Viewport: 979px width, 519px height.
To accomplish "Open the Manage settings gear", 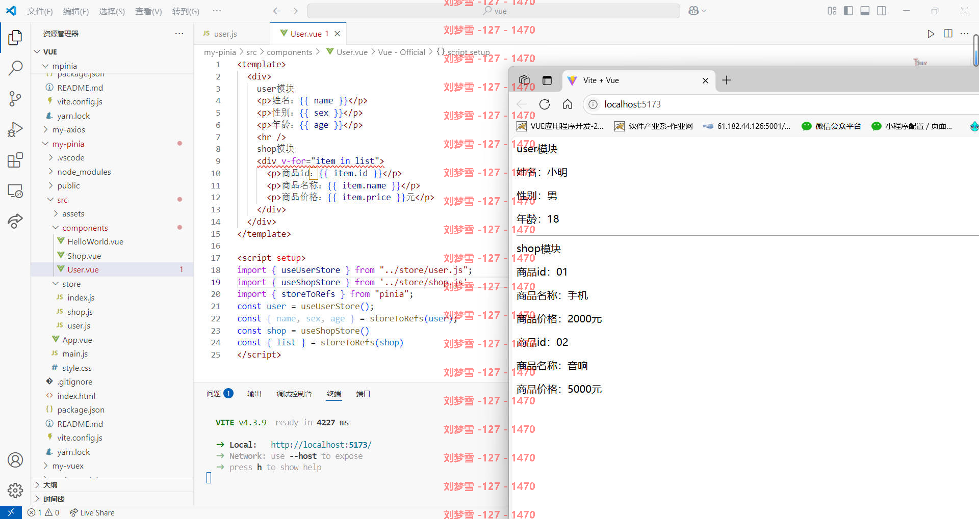I will click(15, 490).
